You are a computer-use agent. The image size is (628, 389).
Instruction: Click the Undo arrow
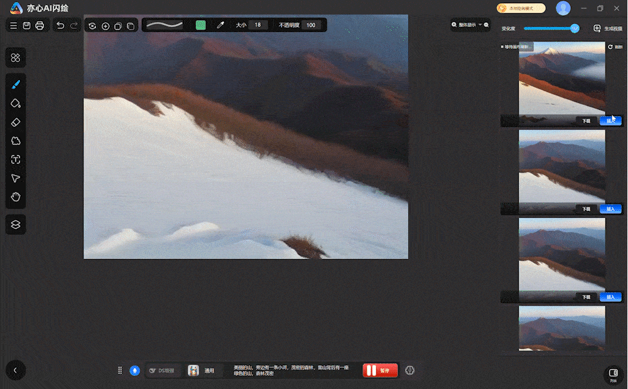(60, 26)
